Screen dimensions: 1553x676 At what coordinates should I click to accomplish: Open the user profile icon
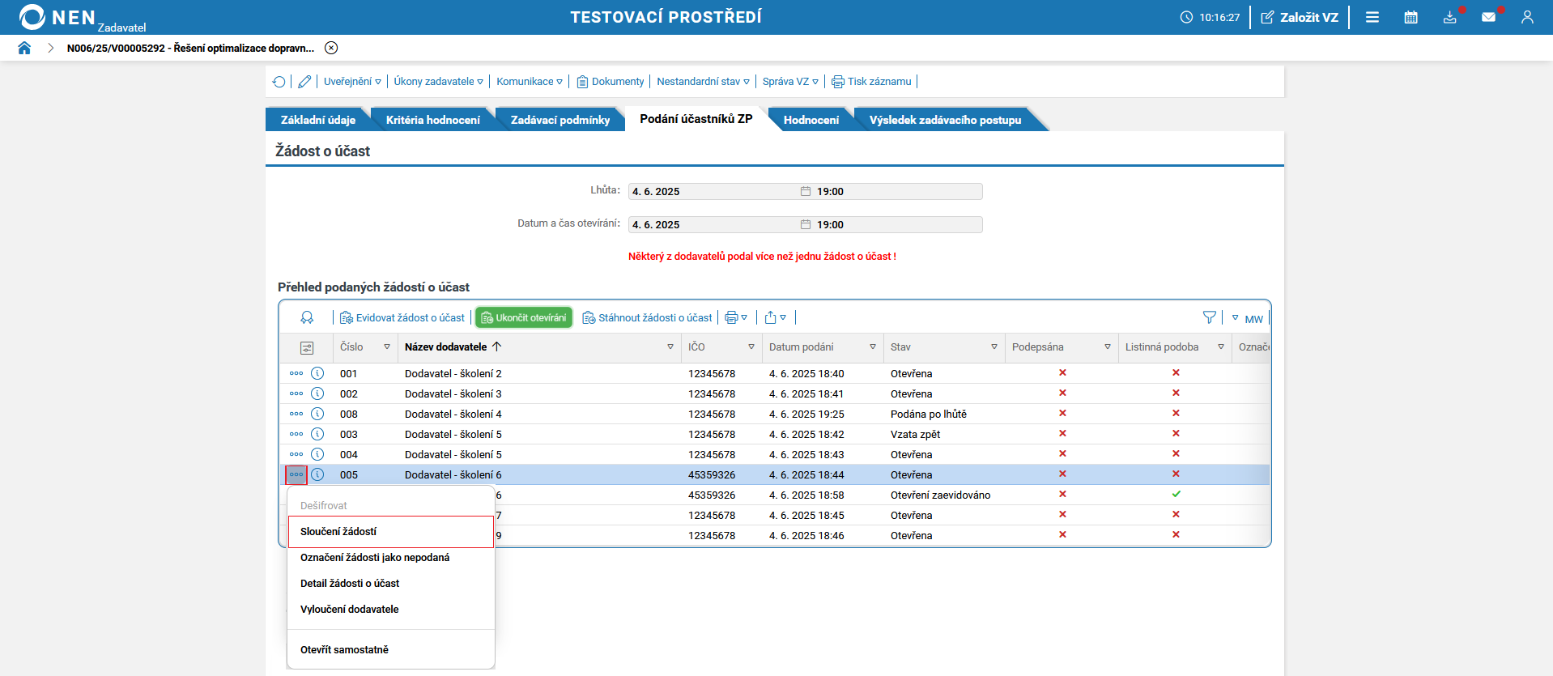pyautogui.click(x=1527, y=17)
